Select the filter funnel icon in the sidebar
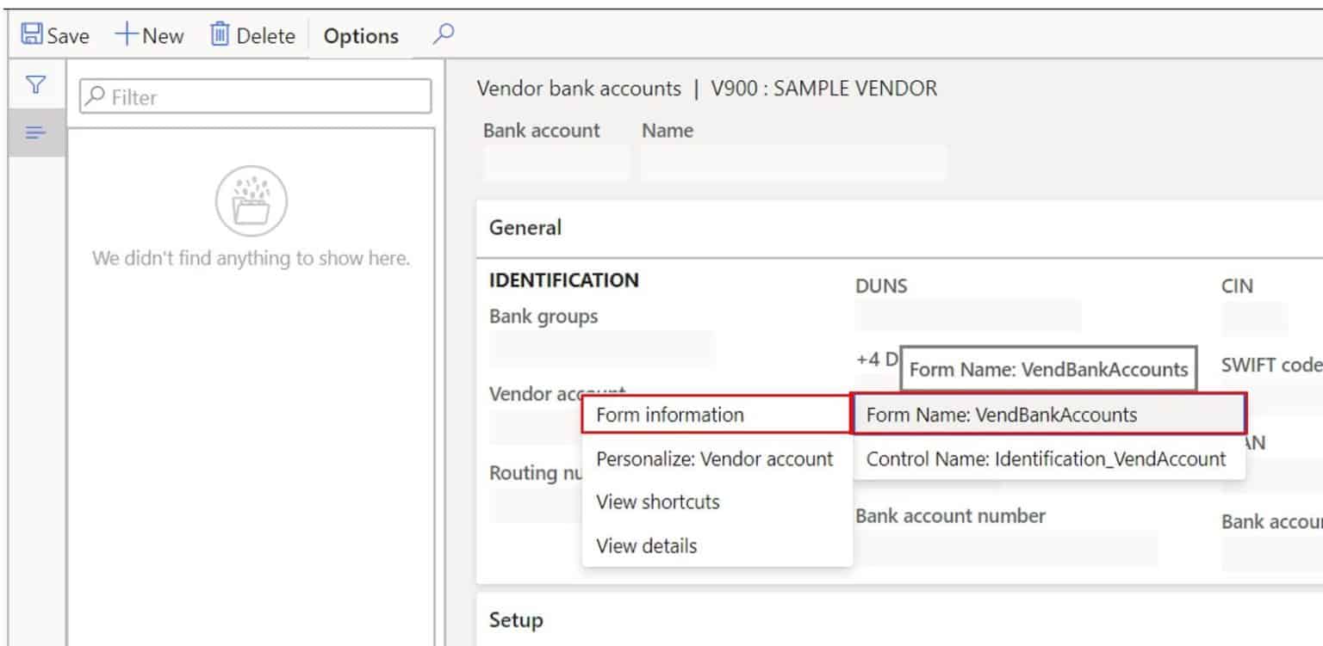Image resolution: width=1323 pixels, height=646 pixels. (34, 84)
